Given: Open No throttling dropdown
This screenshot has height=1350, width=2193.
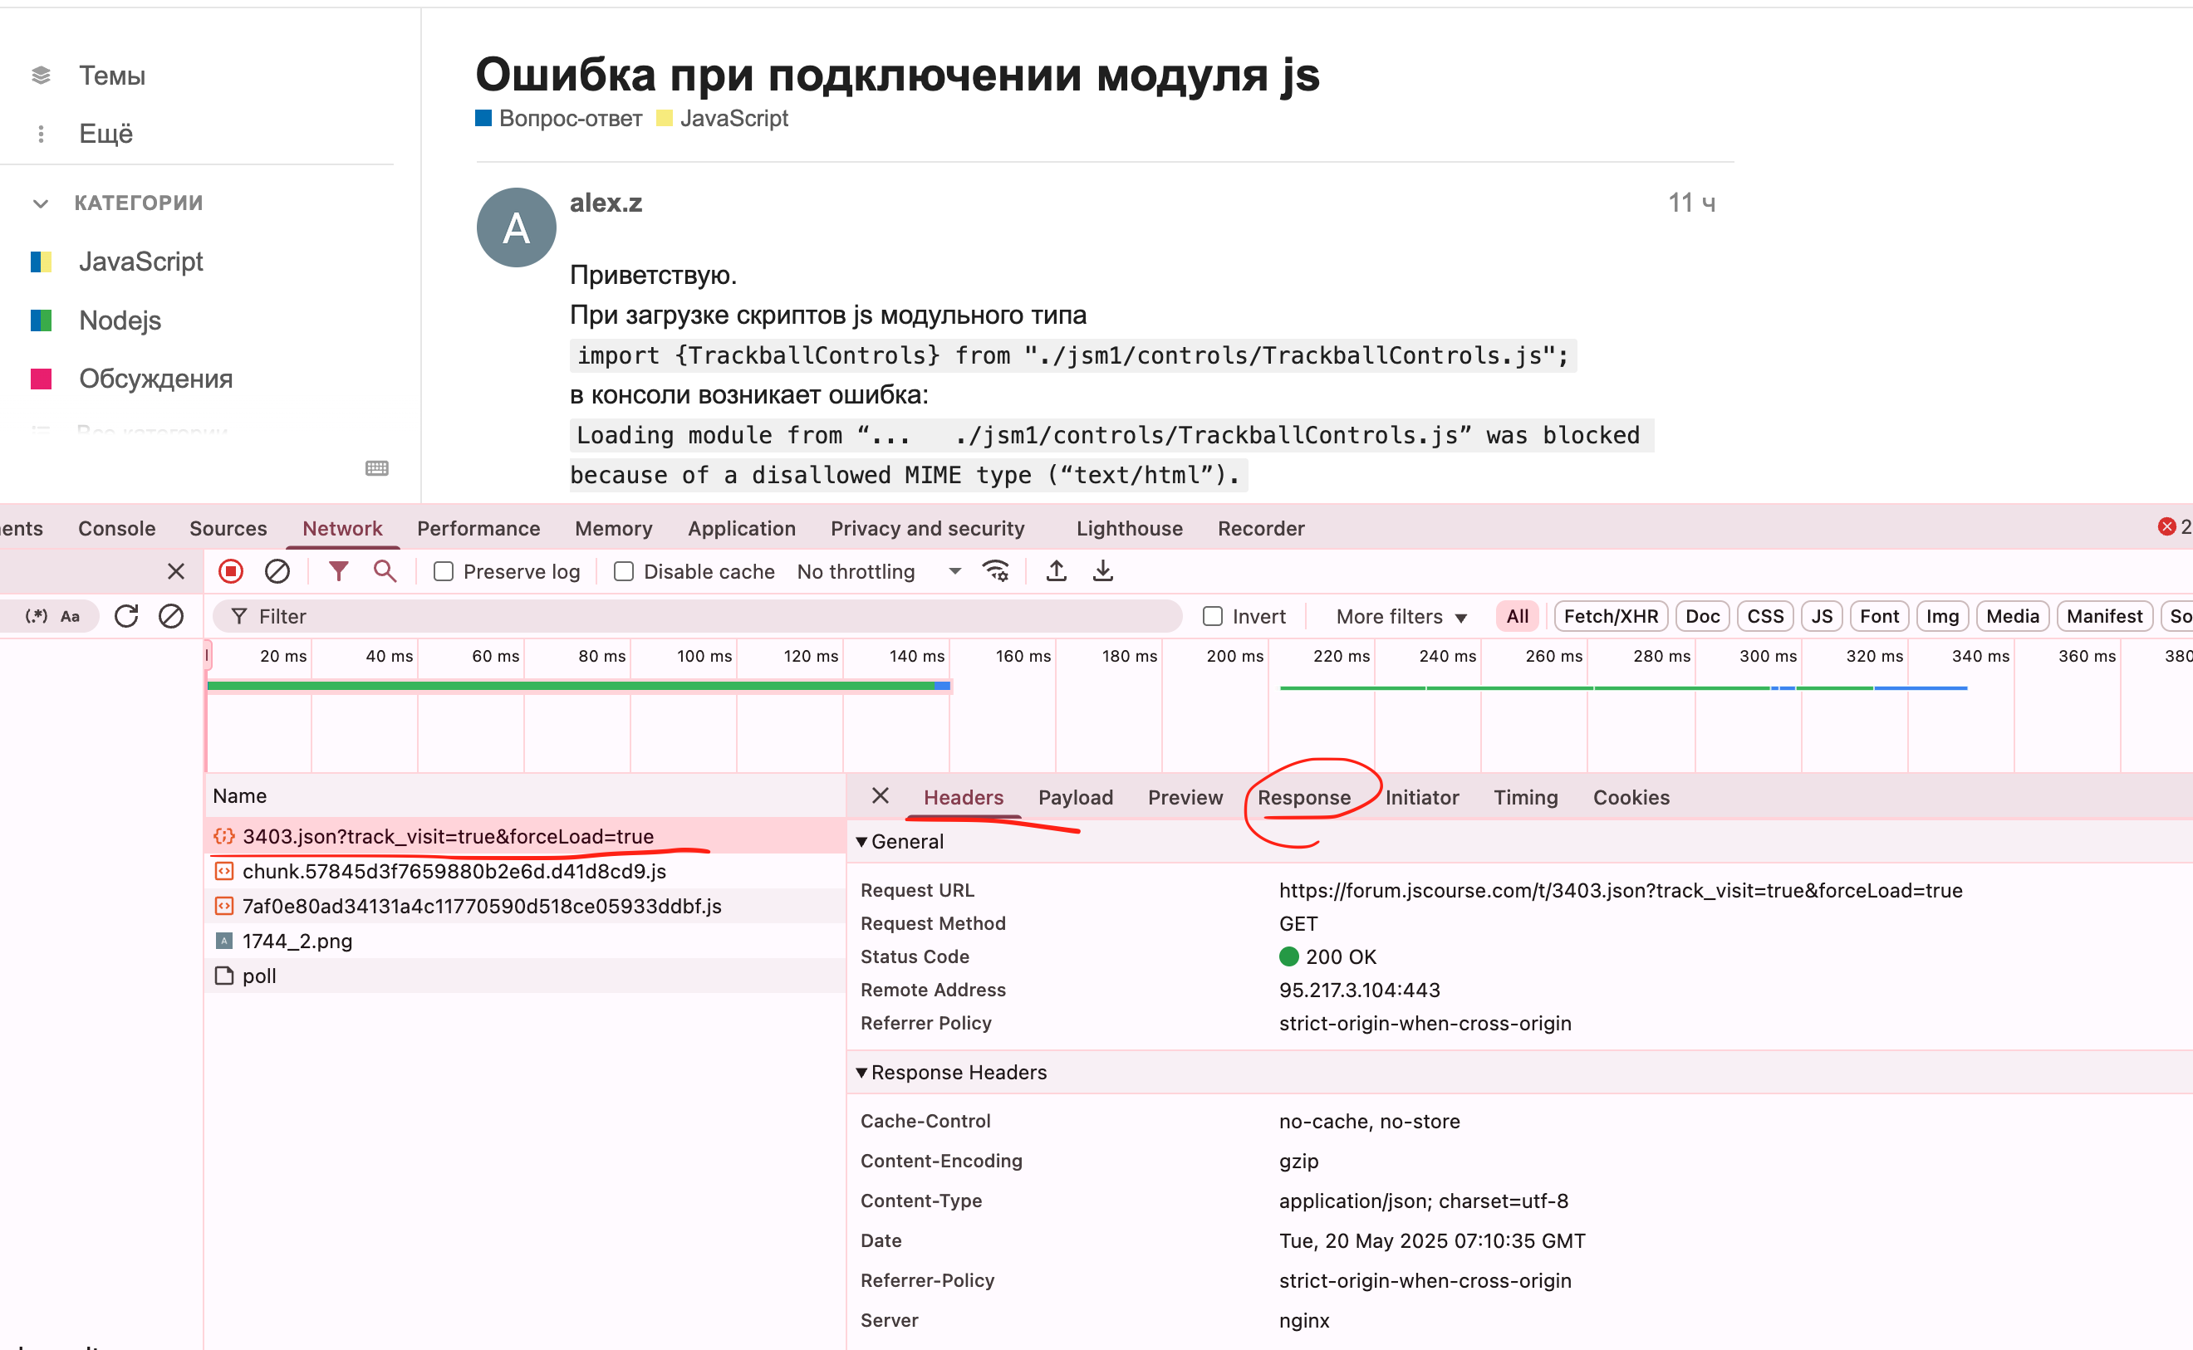Looking at the screenshot, I should point(879,571).
